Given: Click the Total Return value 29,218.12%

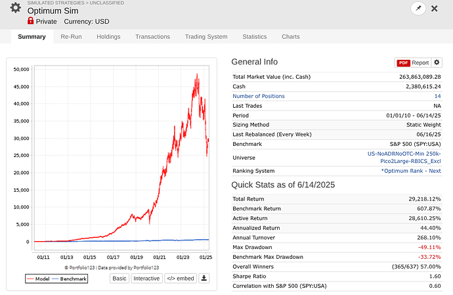Looking at the screenshot, I should (x=425, y=198).
